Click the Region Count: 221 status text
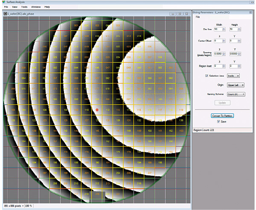This screenshot has width=256, height=210. coord(204,130)
